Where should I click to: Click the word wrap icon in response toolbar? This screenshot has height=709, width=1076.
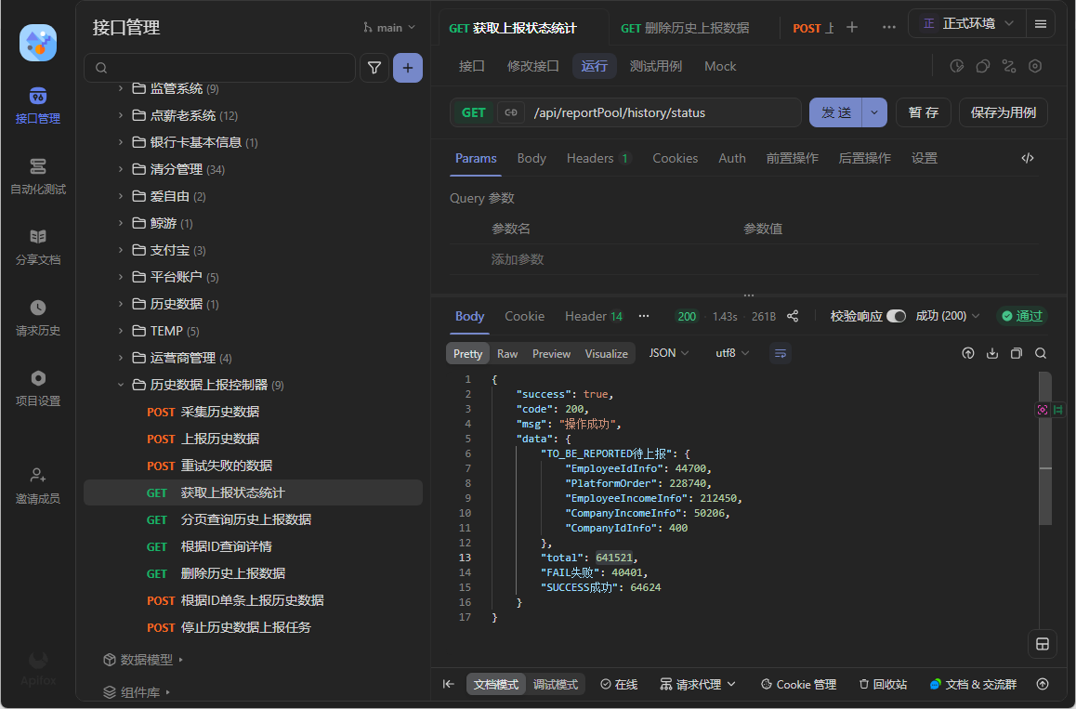pyautogui.click(x=781, y=353)
